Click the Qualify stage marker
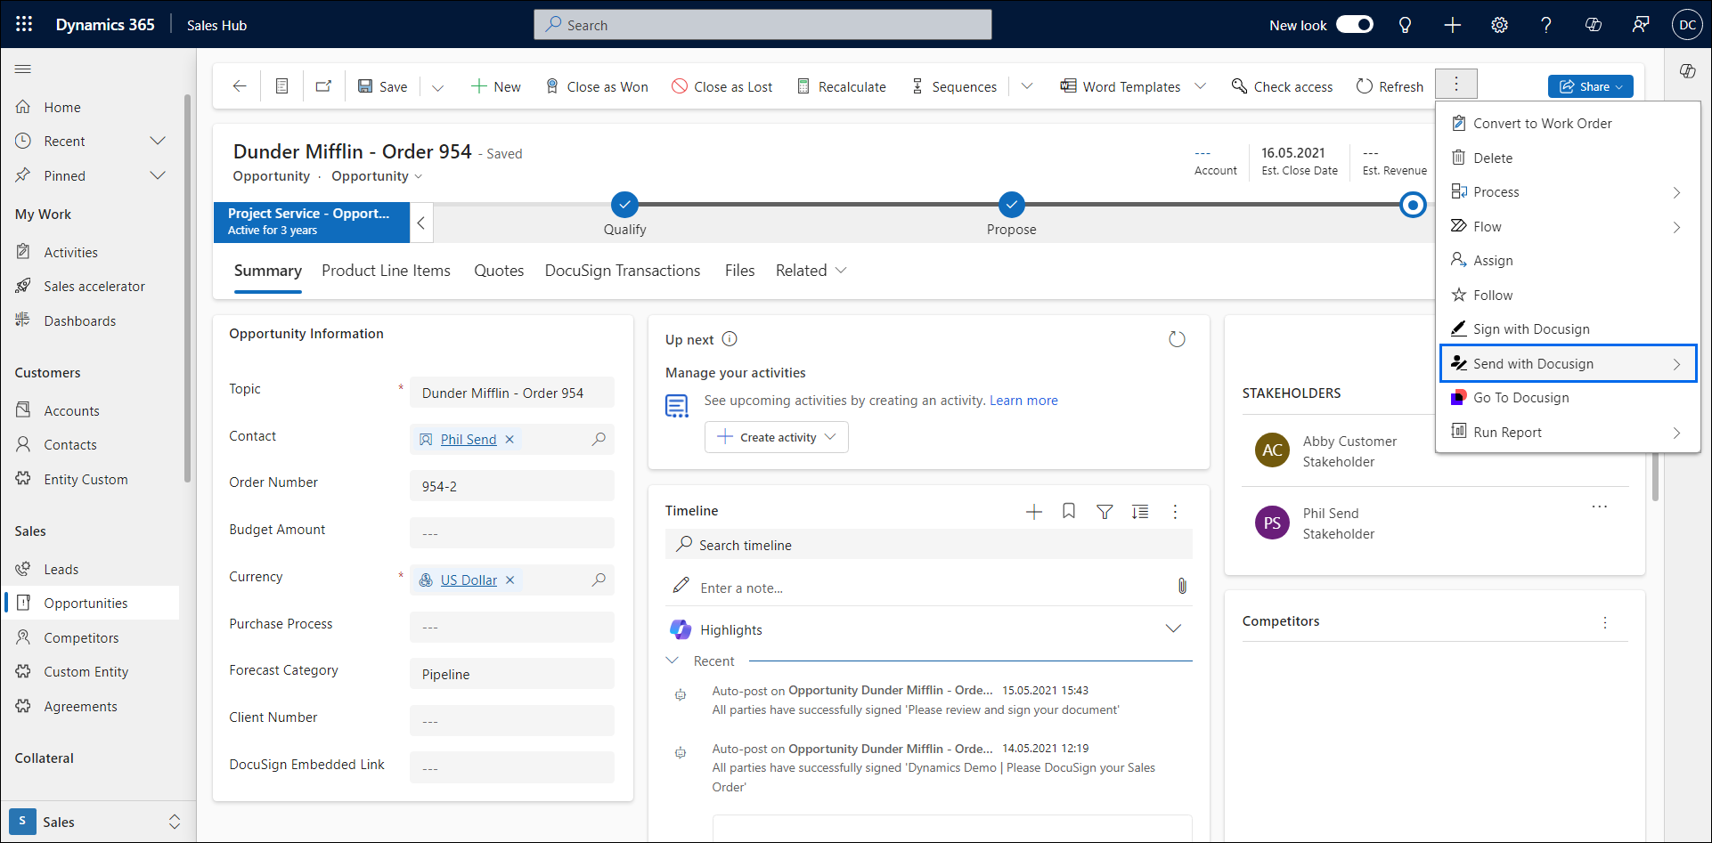 [x=624, y=205]
